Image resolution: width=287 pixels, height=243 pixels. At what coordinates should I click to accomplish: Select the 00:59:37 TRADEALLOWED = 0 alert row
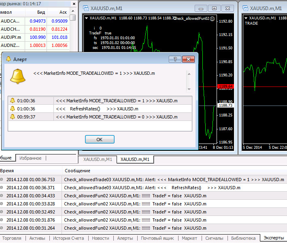[100, 117]
